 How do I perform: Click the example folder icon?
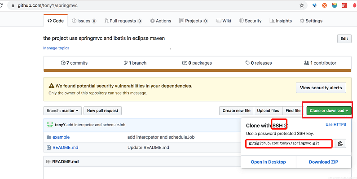(49, 137)
